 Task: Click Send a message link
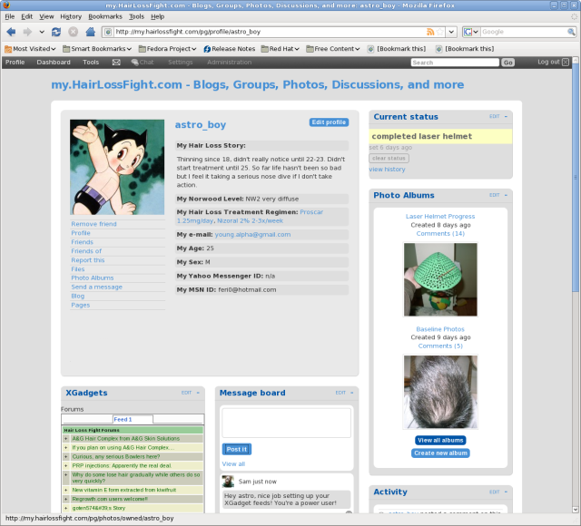[97, 287]
